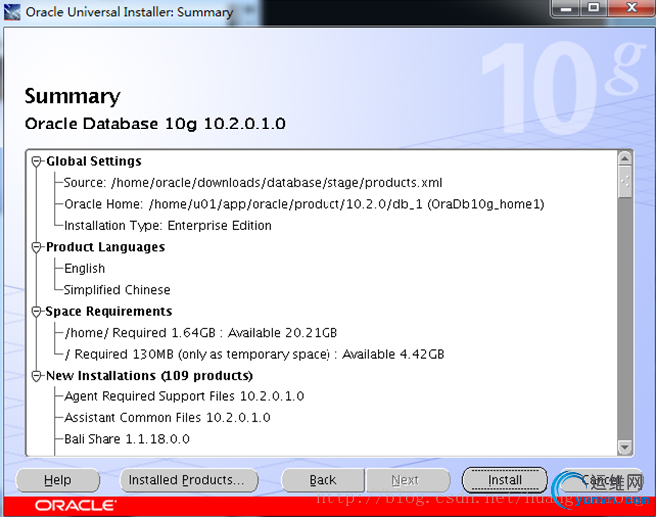Maximize the installer window
Image resolution: width=656 pixels, height=517 pixels.
(593, 8)
